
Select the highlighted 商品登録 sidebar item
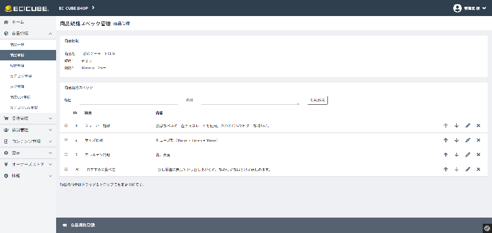coord(28,55)
